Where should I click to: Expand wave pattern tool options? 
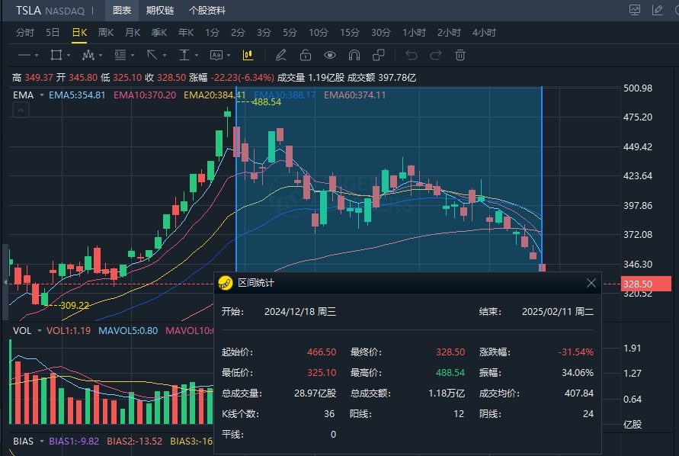click(x=101, y=56)
